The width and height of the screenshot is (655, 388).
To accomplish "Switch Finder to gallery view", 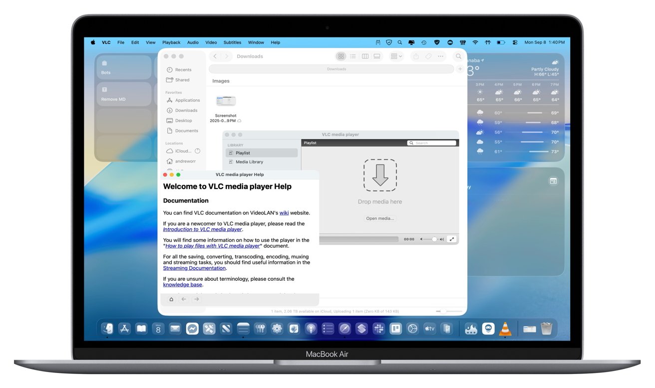I will pos(376,56).
